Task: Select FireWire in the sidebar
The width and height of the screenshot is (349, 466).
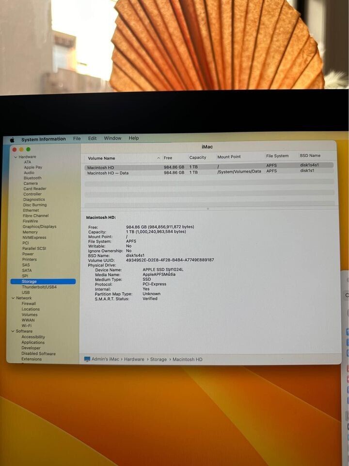Action: tap(31, 221)
